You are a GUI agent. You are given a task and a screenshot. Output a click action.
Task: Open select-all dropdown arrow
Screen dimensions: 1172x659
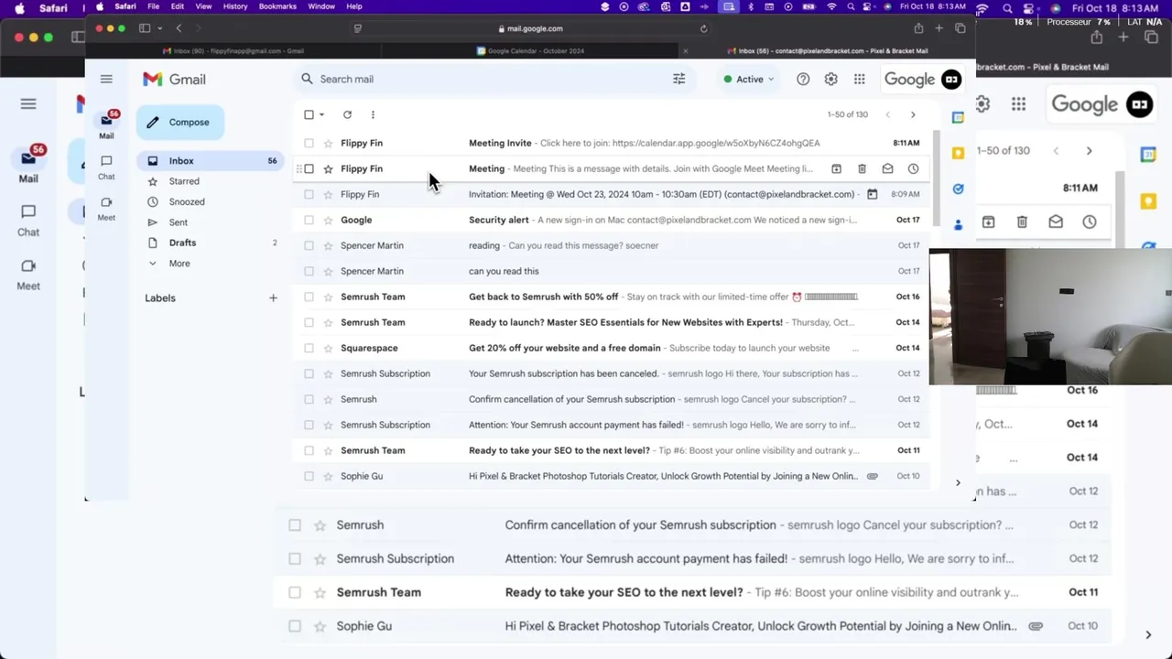[321, 114]
